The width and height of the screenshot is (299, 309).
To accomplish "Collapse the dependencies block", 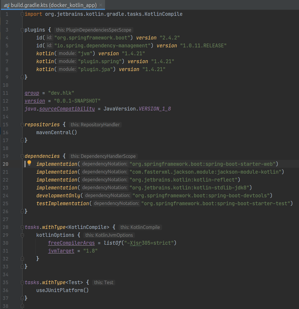I will coord(22,156).
